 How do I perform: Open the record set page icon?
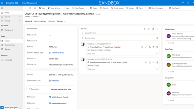tap(30, 8)
